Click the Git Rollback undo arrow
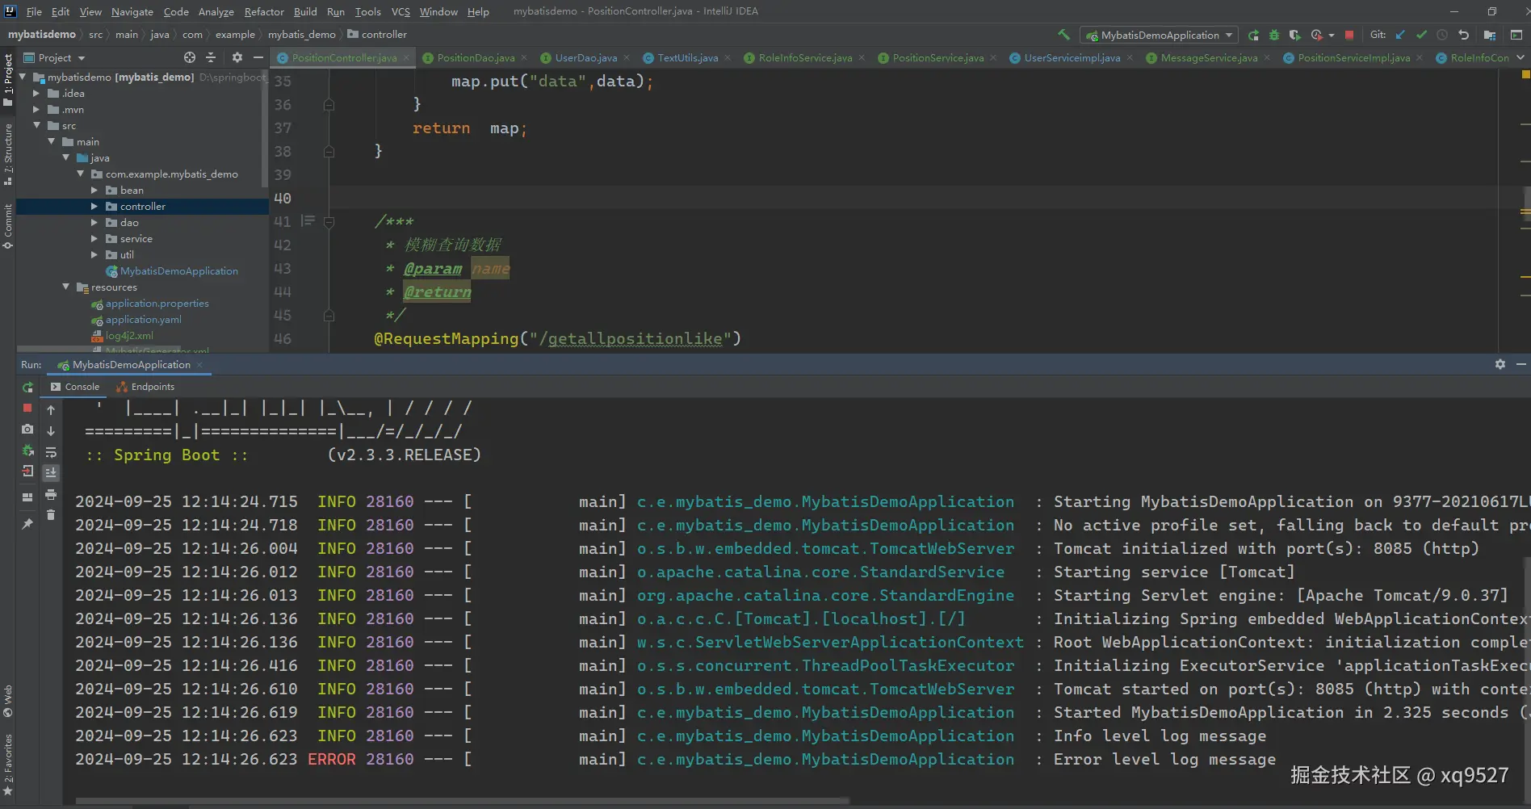This screenshot has height=809, width=1531. [x=1463, y=35]
